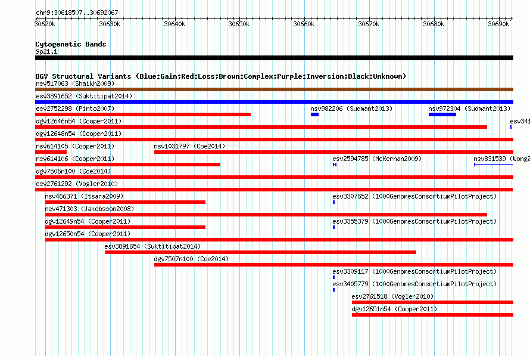The image size is (530, 356).
Task: Click the 30680k ruler tick label
Action: click(x=434, y=24)
